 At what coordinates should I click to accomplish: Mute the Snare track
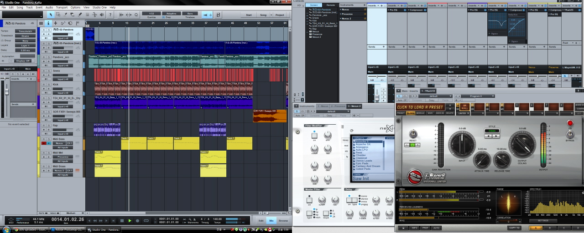44,71
